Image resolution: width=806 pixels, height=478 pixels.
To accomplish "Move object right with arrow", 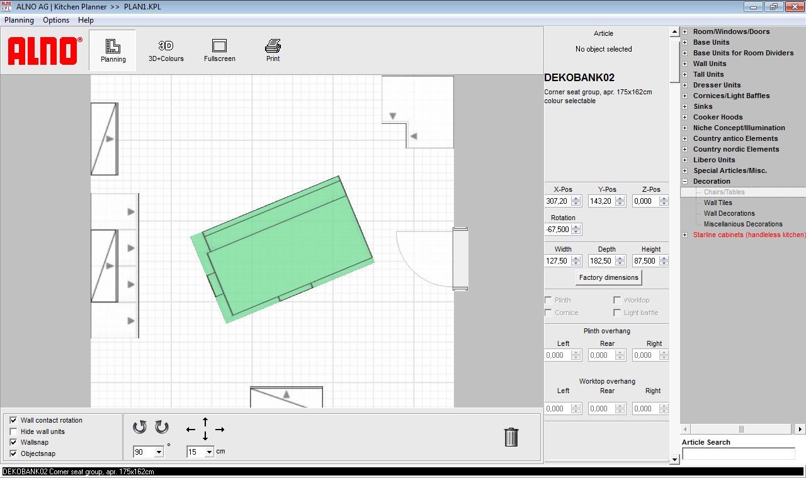I will tap(220, 430).
